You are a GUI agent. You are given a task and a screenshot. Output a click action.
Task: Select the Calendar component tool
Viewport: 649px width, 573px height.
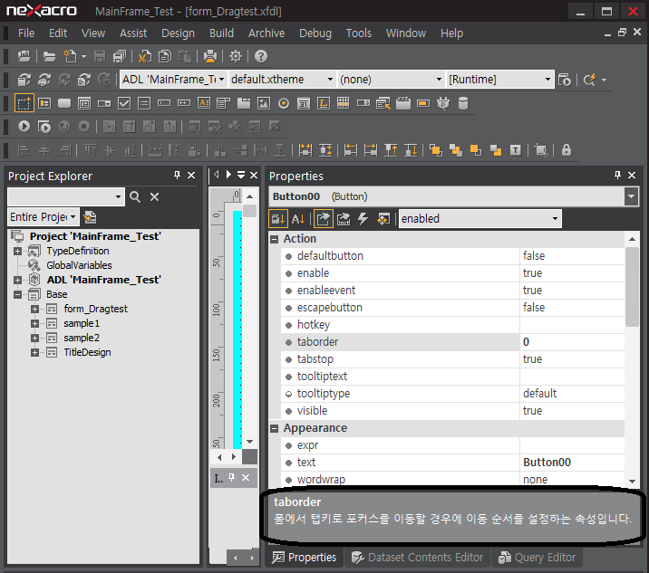(304, 103)
